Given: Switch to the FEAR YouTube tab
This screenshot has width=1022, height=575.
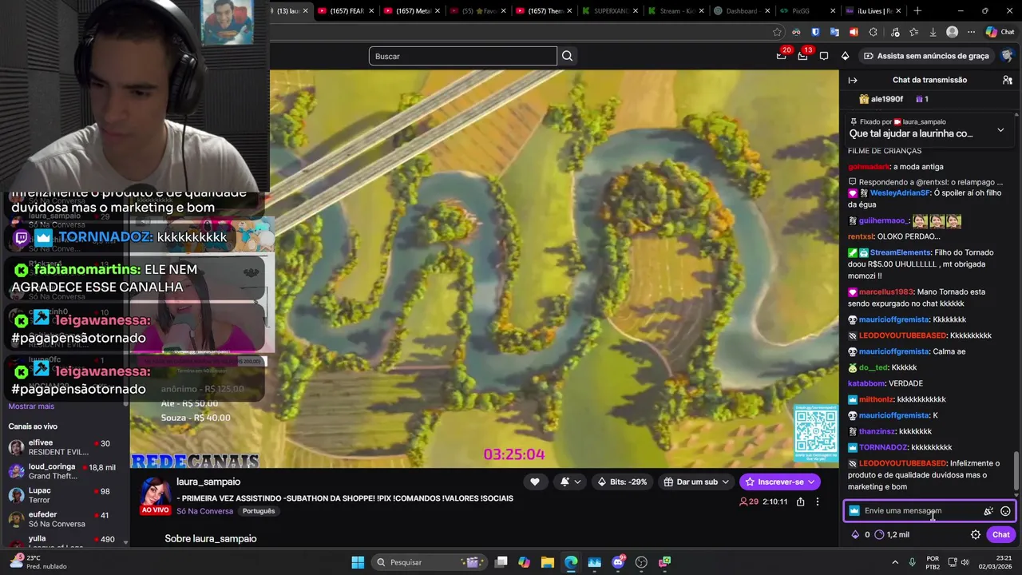Looking at the screenshot, I should [345, 11].
